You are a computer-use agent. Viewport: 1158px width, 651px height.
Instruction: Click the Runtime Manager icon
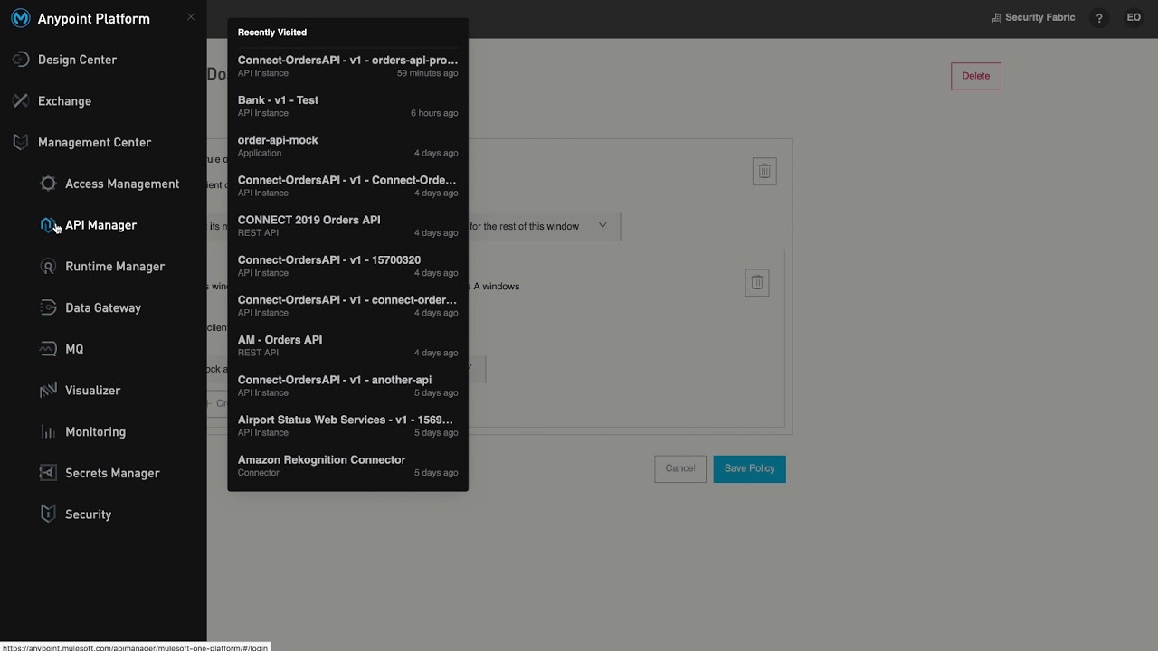tap(48, 267)
